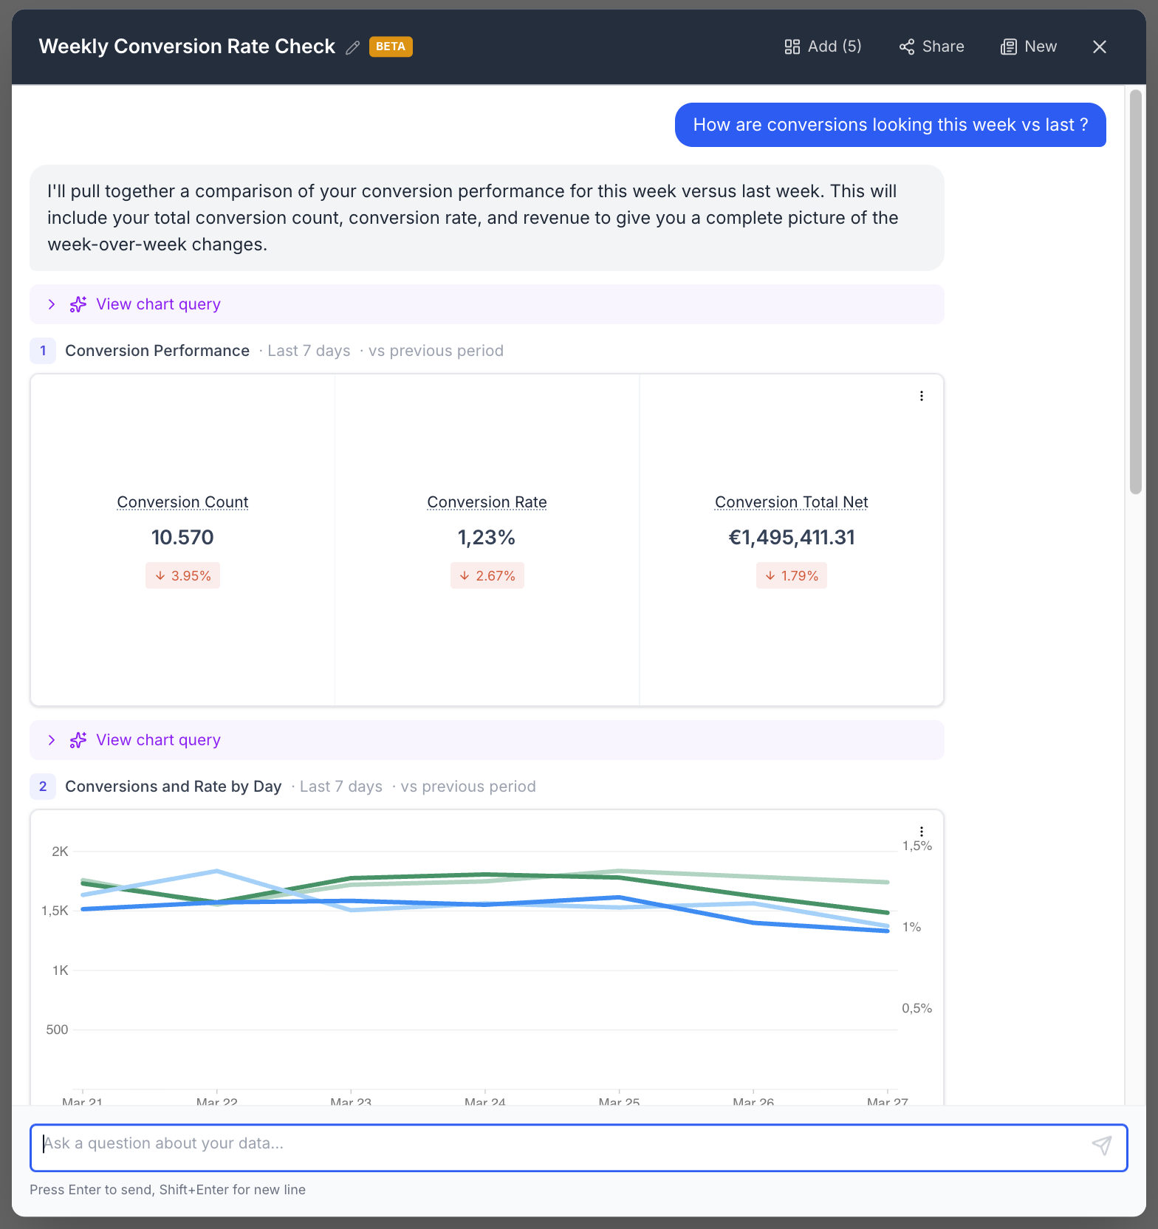Screen dimensions: 1158x1229
Task: Click the New conversation icon
Action: click(x=1008, y=47)
